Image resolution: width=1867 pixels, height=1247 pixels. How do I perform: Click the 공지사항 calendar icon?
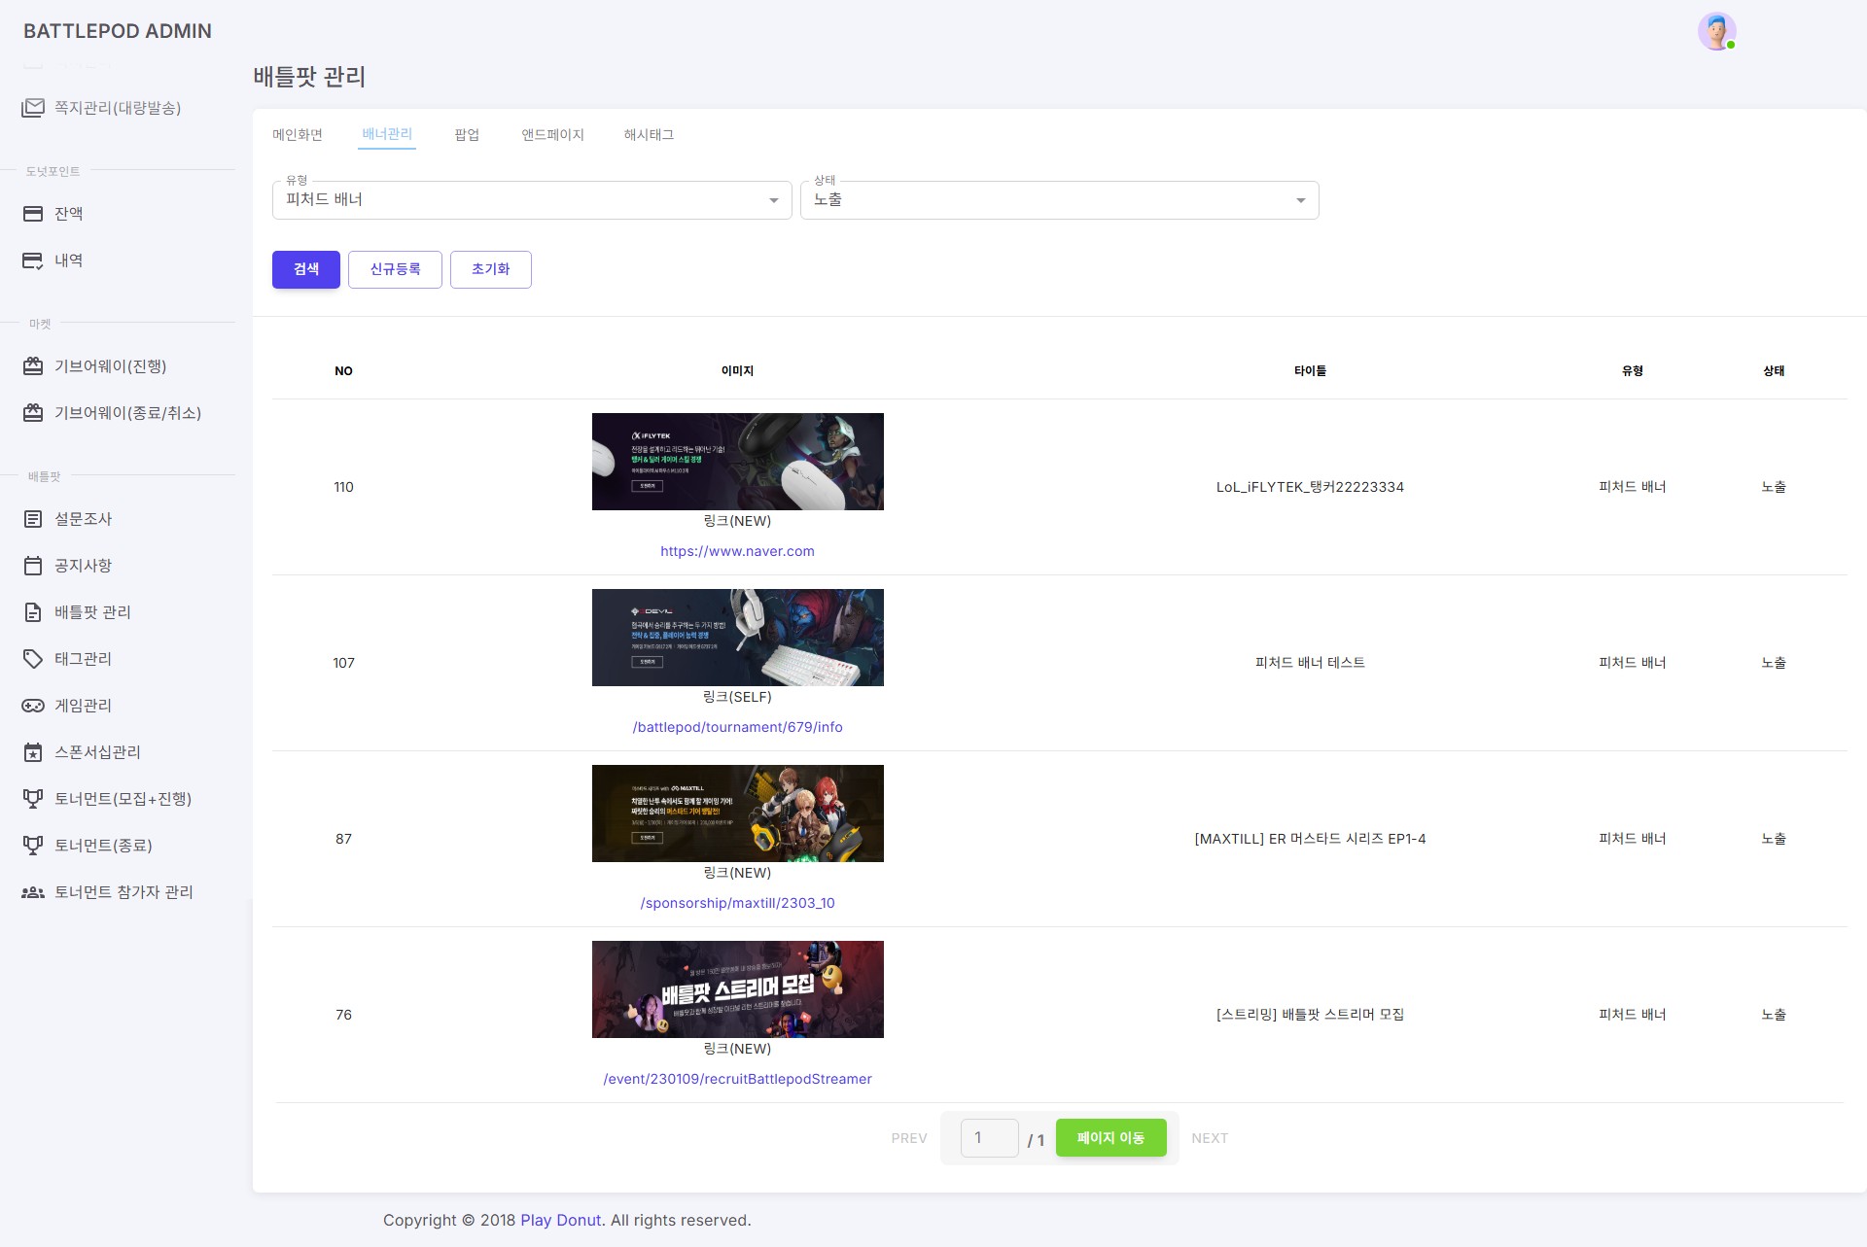click(33, 566)
